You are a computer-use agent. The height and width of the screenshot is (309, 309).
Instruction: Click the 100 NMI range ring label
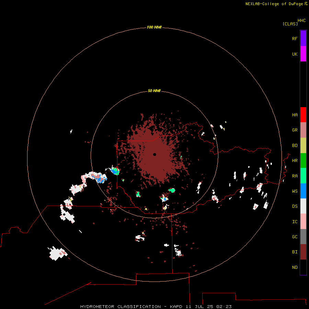(154, 27)
